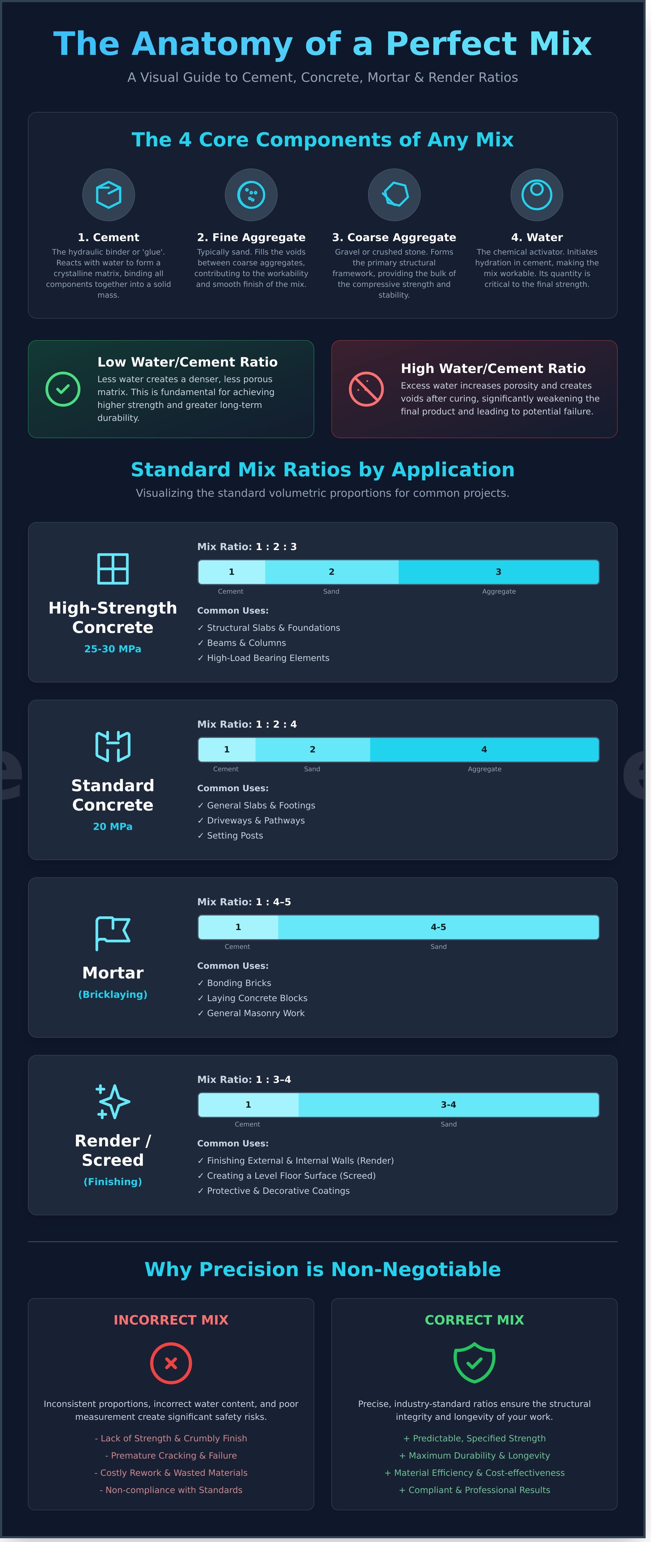Click the red prohibition icon for High Water/Cement Ratio

pos(365,389)
